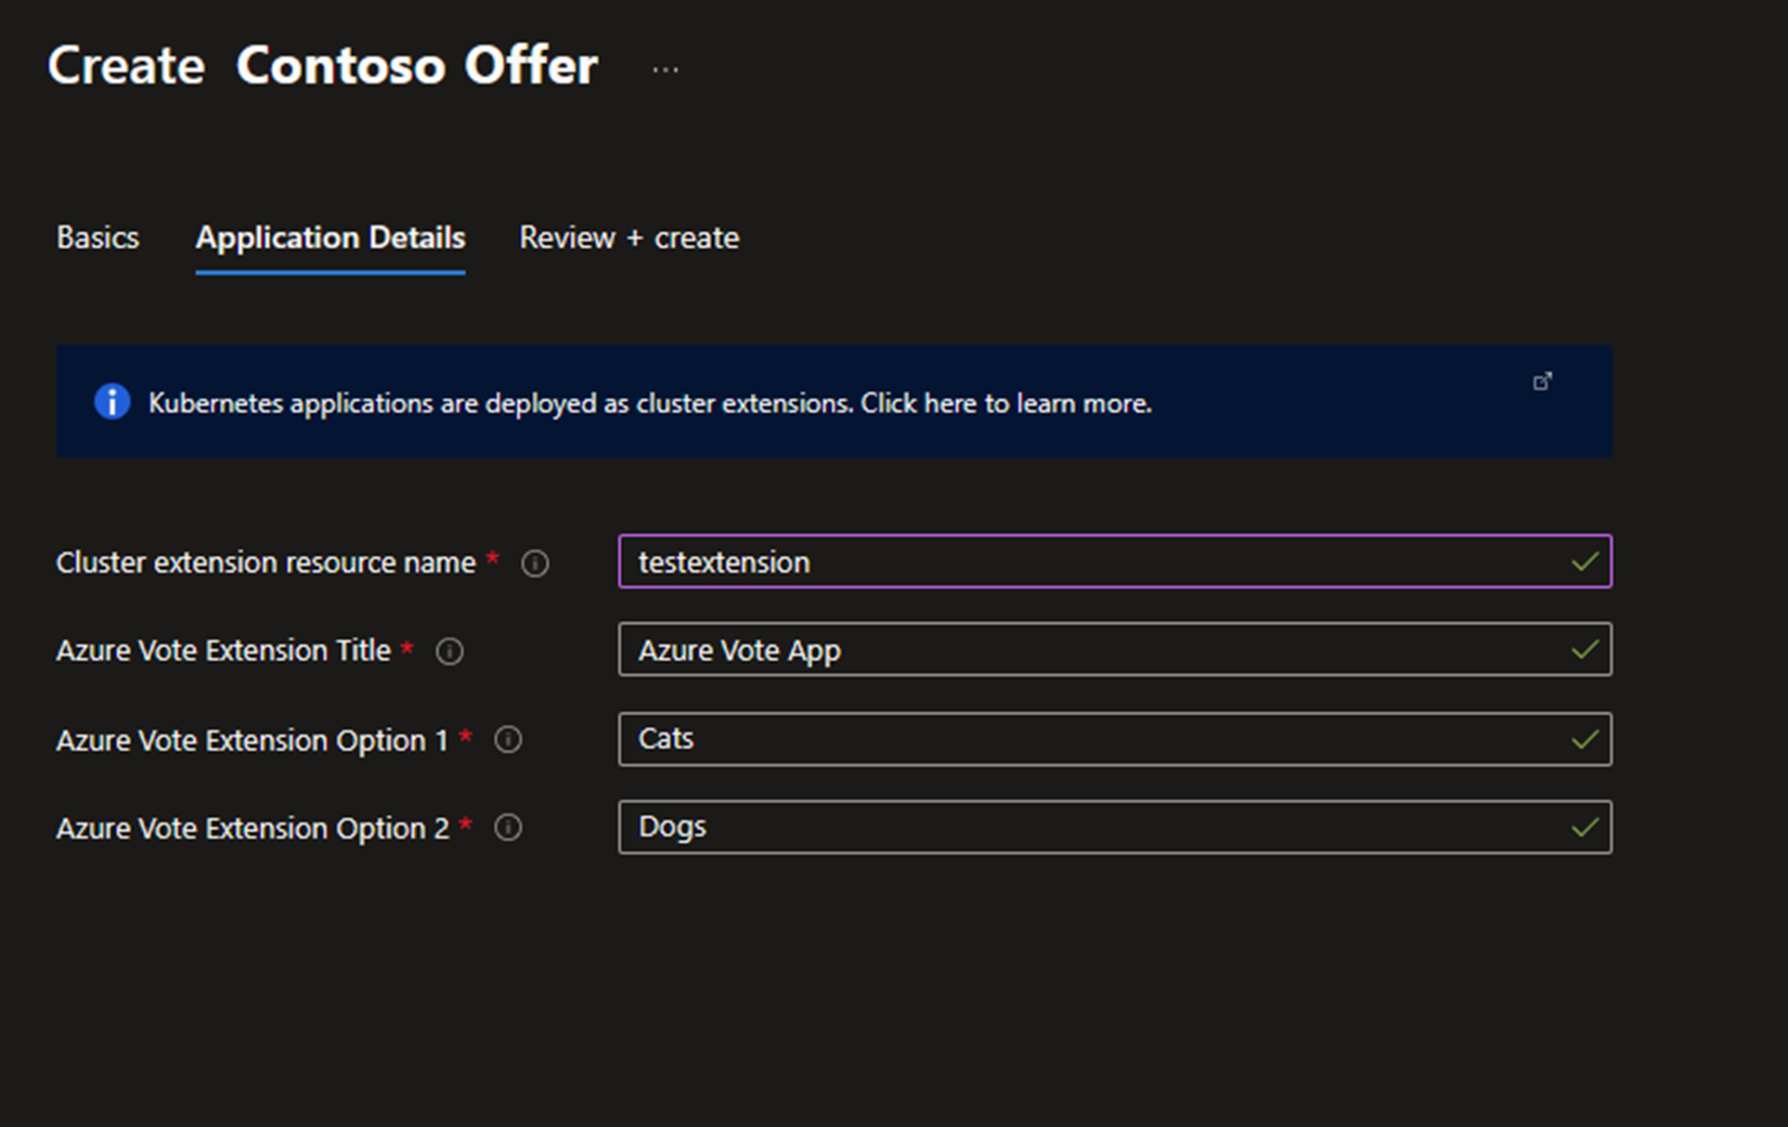
Task: Click the validation checkmark in Dogs field
Action: point(1586,827)
